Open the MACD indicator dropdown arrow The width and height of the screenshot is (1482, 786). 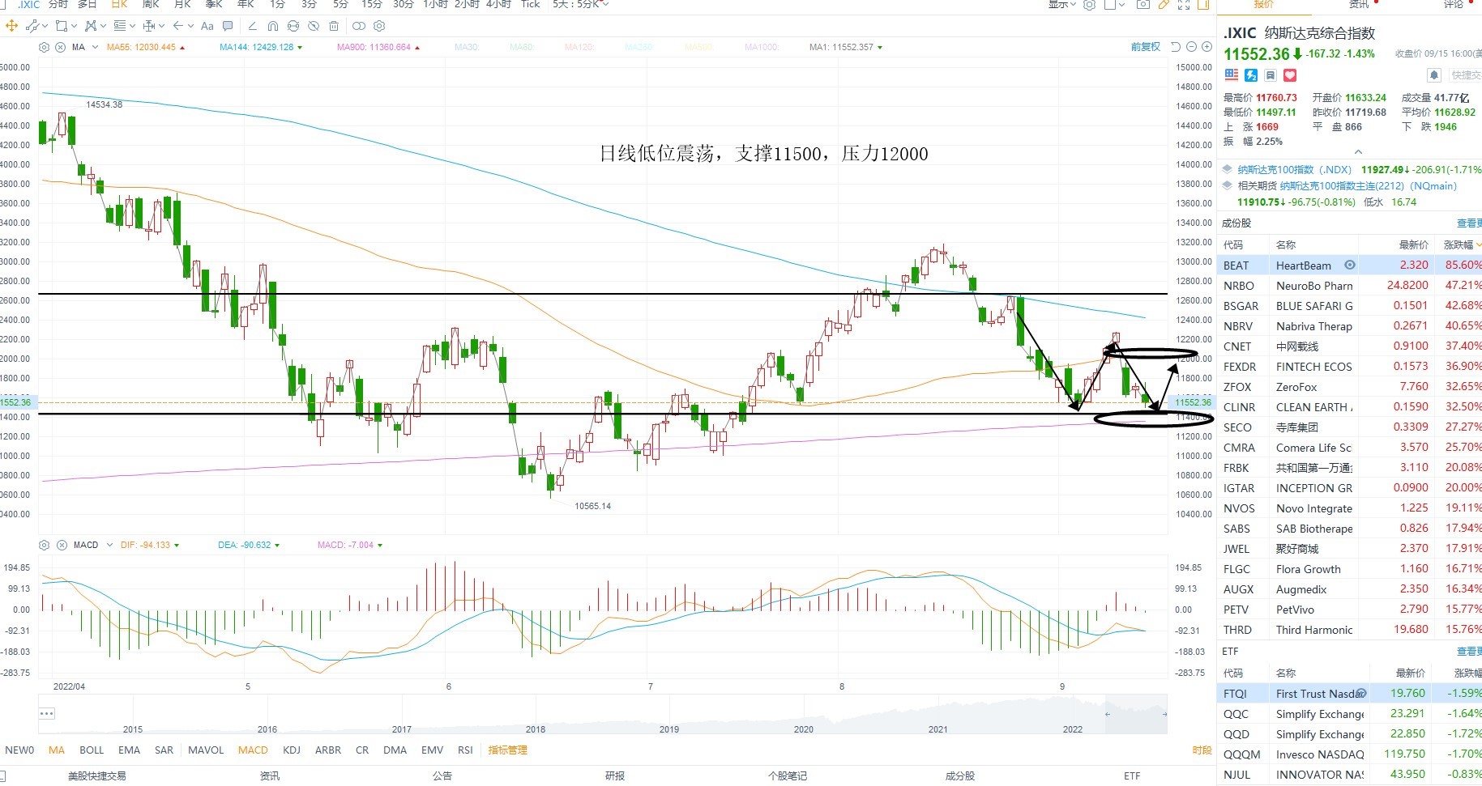tap(106, 545)
